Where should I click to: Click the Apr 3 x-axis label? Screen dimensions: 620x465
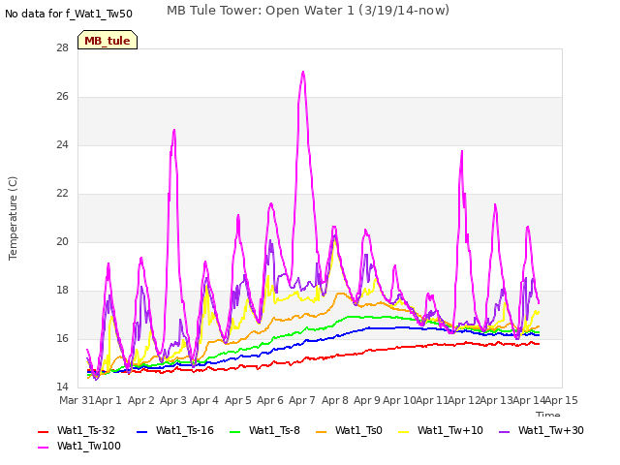(x=173, y=400)
